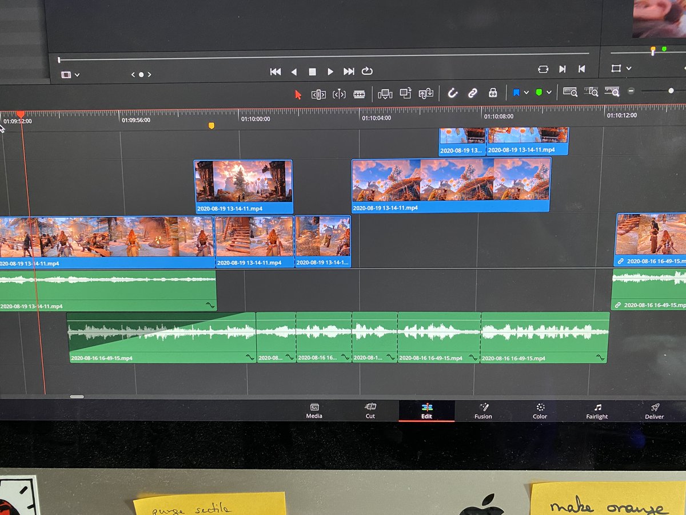Select the yellow timeline marker
This screenshot has height=515, width=686.
tap(211, 125)
